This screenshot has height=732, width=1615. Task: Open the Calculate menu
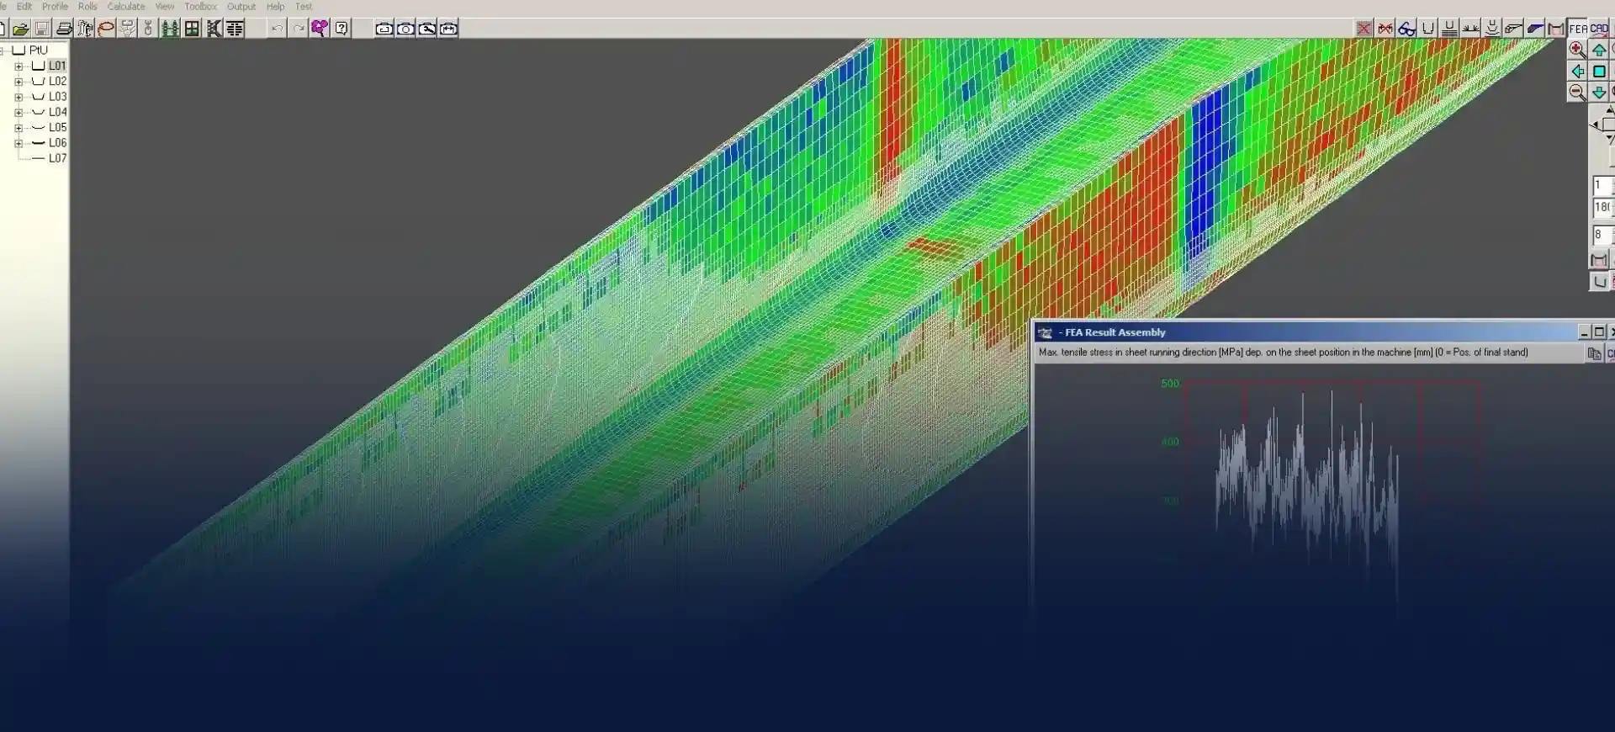[x=126, y=7]
